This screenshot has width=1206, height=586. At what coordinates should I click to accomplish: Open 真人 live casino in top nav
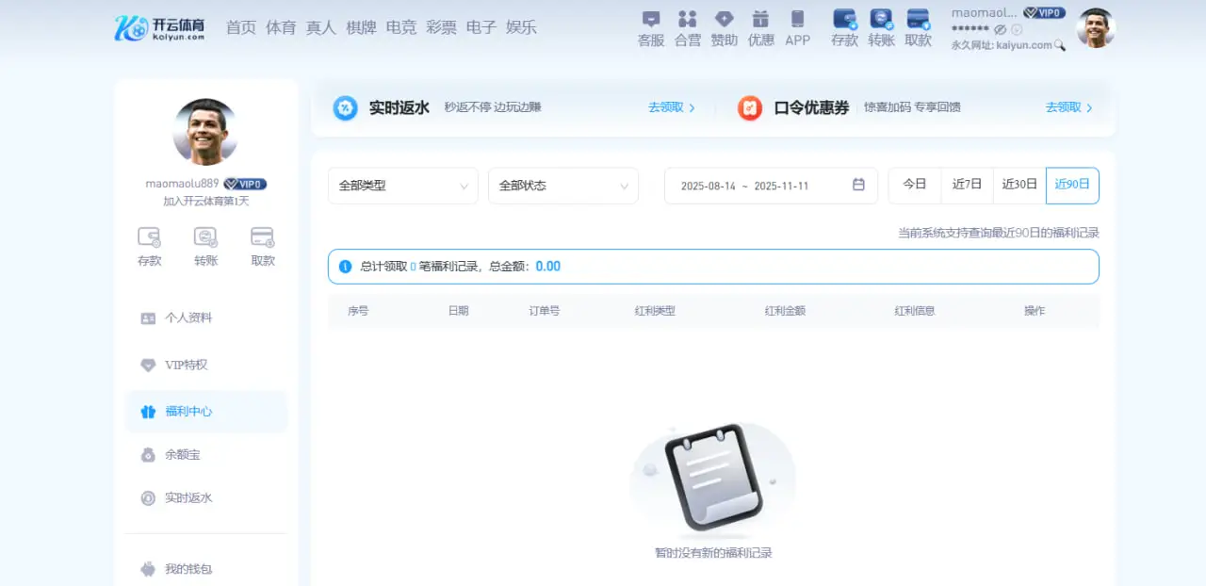coord(321,27)
